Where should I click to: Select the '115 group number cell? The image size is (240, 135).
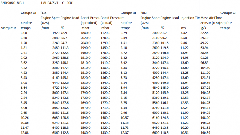coord(44,13)
